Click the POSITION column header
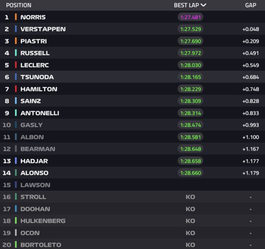This screenshot has height=249, width=265. click(x=19, y=5)
